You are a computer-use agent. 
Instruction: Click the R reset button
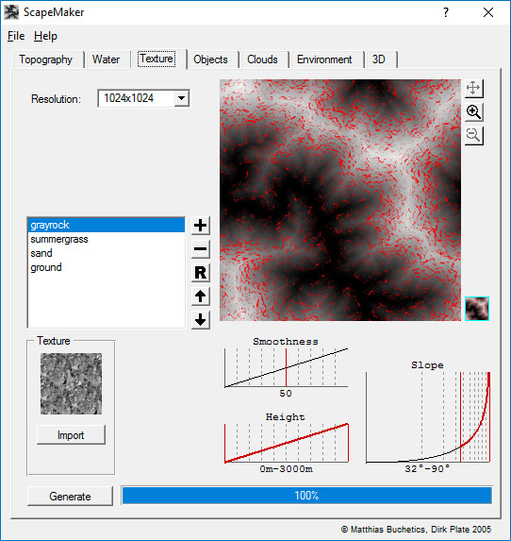tap(200, 273)
